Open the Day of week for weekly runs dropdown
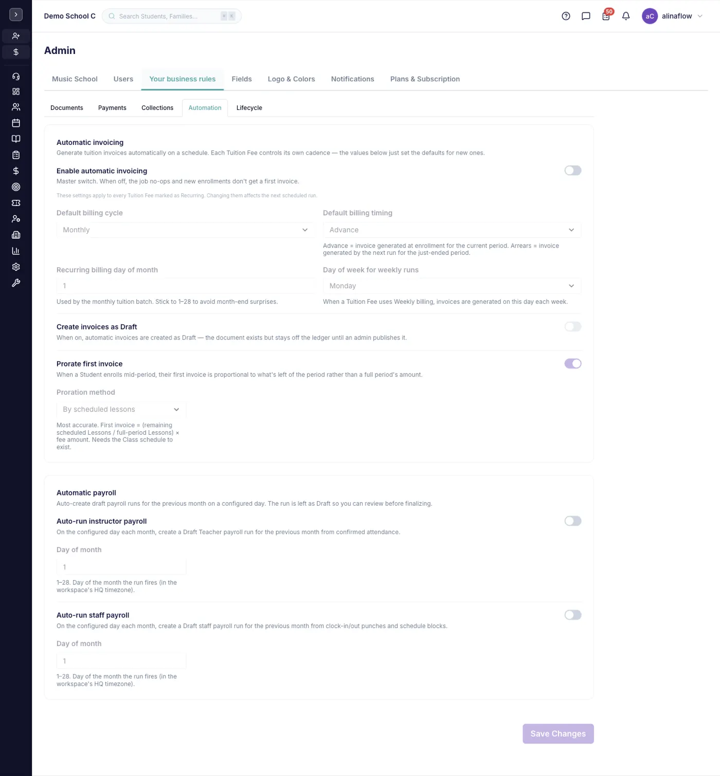Image resolution: width=720 pixels, height=776 pixels. [452, 286]
